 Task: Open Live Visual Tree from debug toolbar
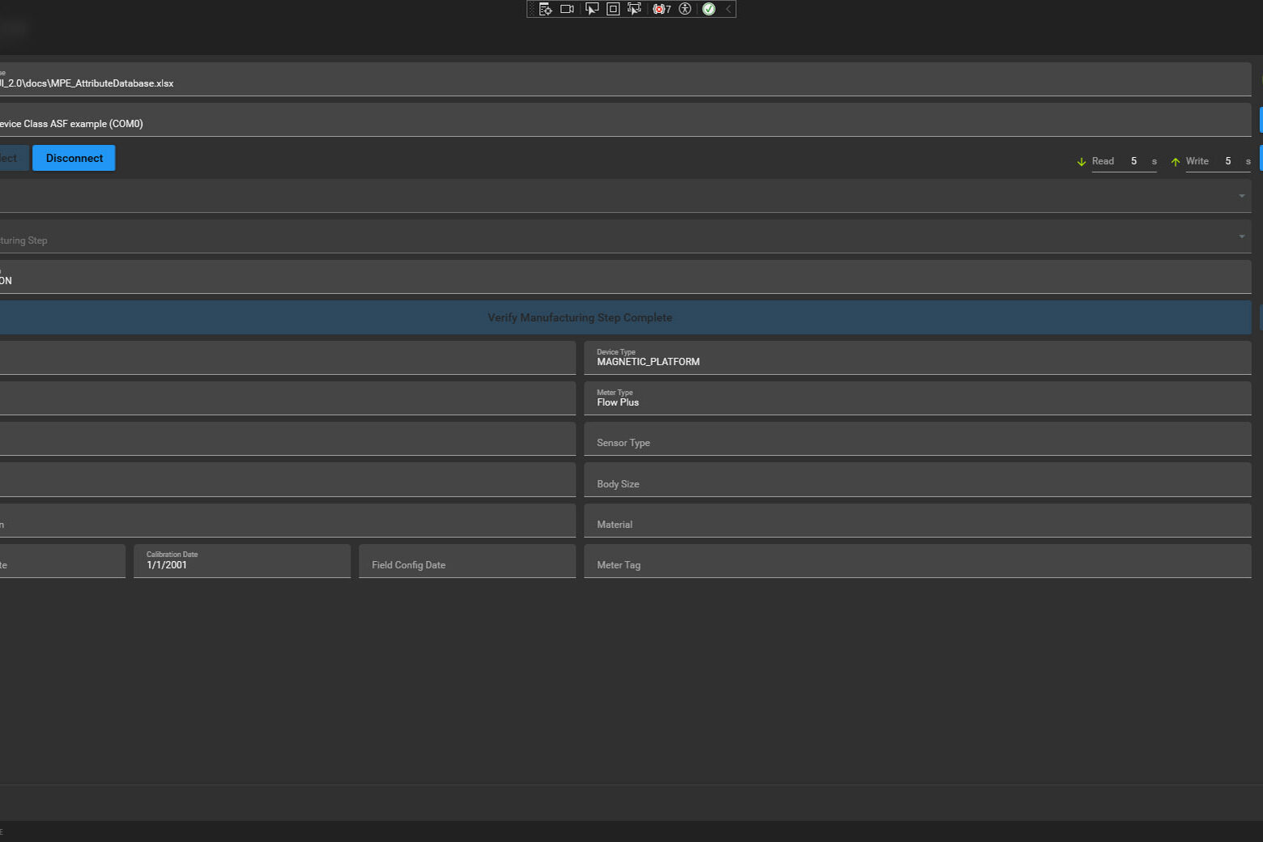pyautogui.click(x=546, y=9)
